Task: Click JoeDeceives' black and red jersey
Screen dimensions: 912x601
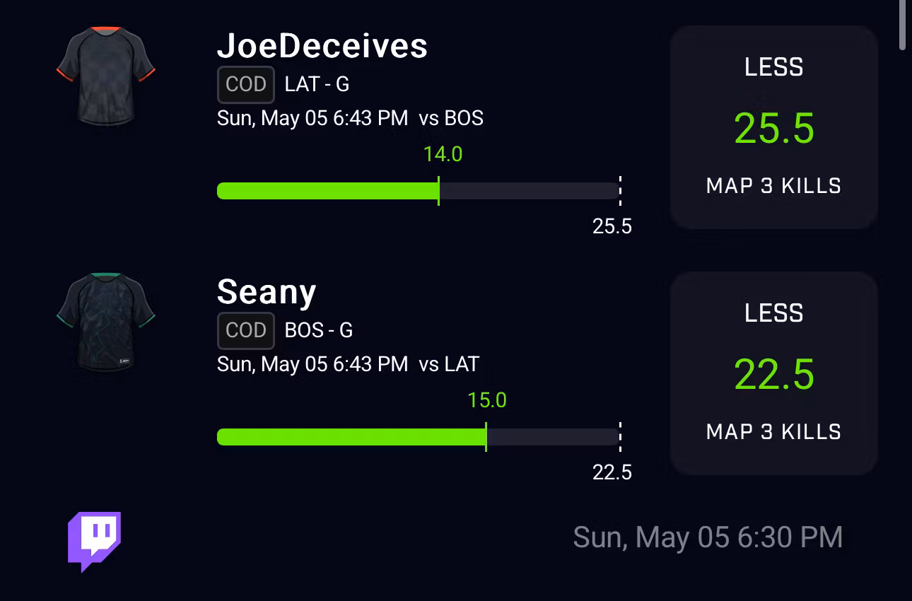Action: pyautogui.click(x=105, y=77)
